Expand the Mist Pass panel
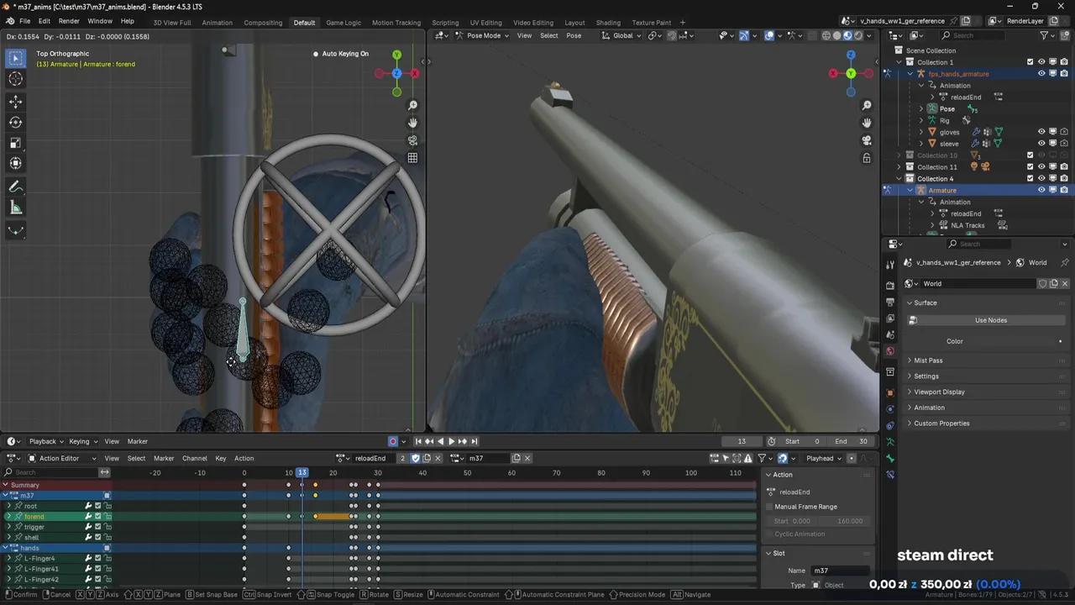Screen dimensions: 1075x605 coord(928,360)
